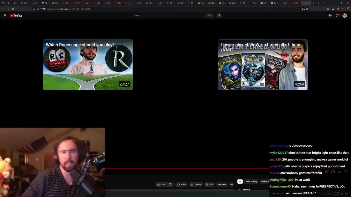The width and height of the screenshot is (351, 197).
Task: Open the YouTube notifications bell
Action: [x=337, y=15]
